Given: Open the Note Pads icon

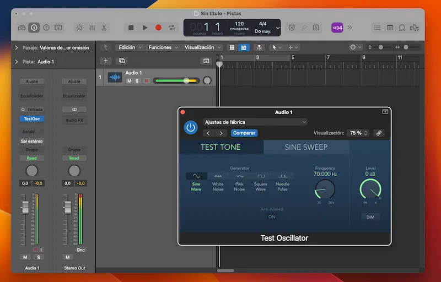Looking at the screenshot, I should [390, 28].
